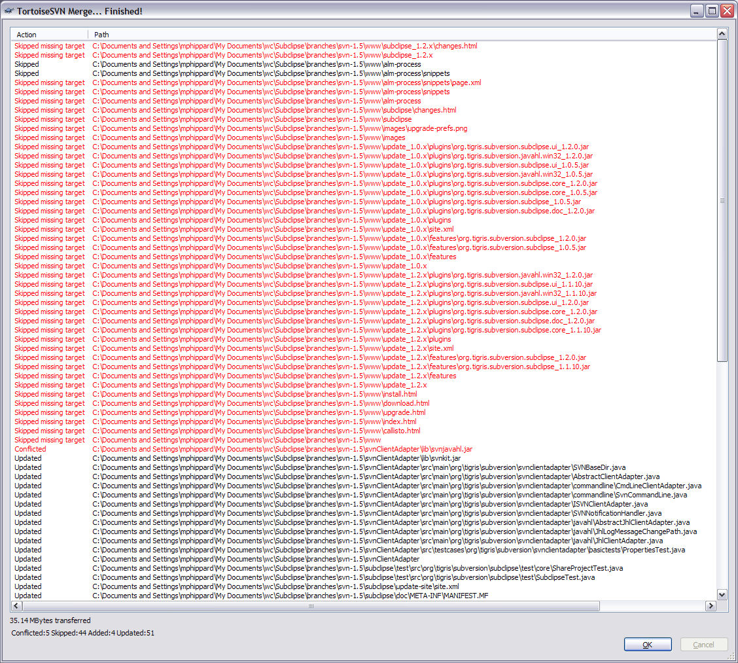Click the 35.14 MBytes transferred status text
Viewport: 738px width, 663px height.
coord(50,620)
